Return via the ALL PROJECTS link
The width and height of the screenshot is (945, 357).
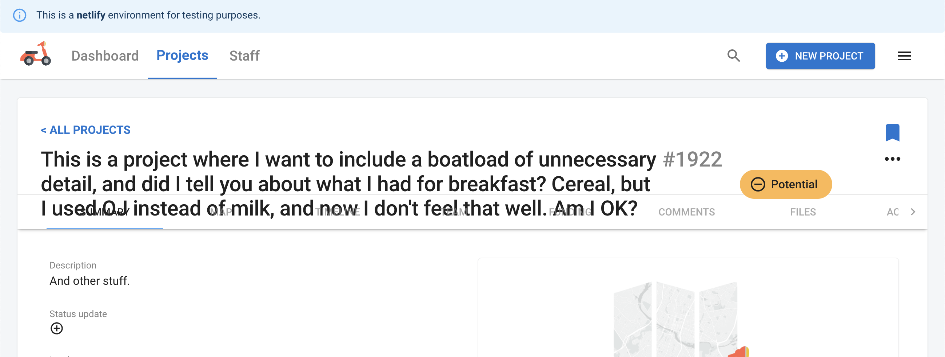coord(85,130)
